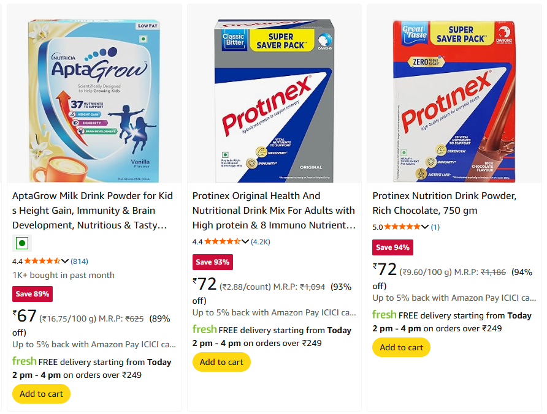Viewport: 547px width, 414px height.
Task: Click the five-star rating of Protinex Rich Chocolate
Action: (x=402, y=227)
